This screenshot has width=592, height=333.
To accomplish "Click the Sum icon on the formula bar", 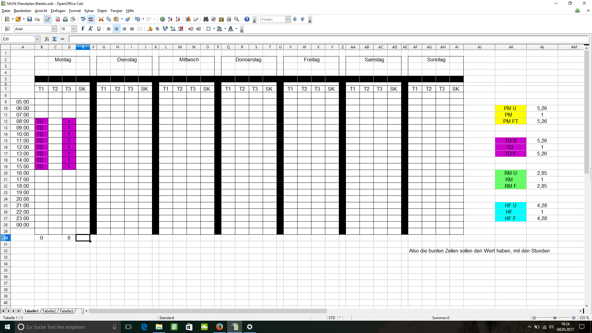I will click(x=54, y=39).
